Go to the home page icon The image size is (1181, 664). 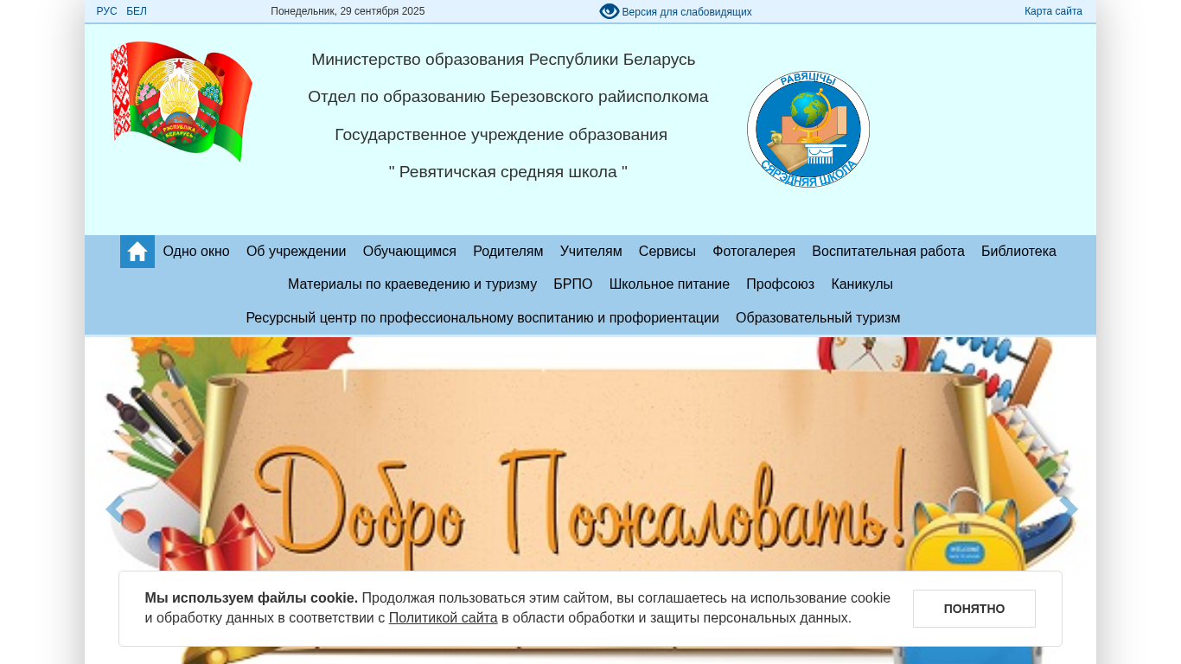click(137, 252)
